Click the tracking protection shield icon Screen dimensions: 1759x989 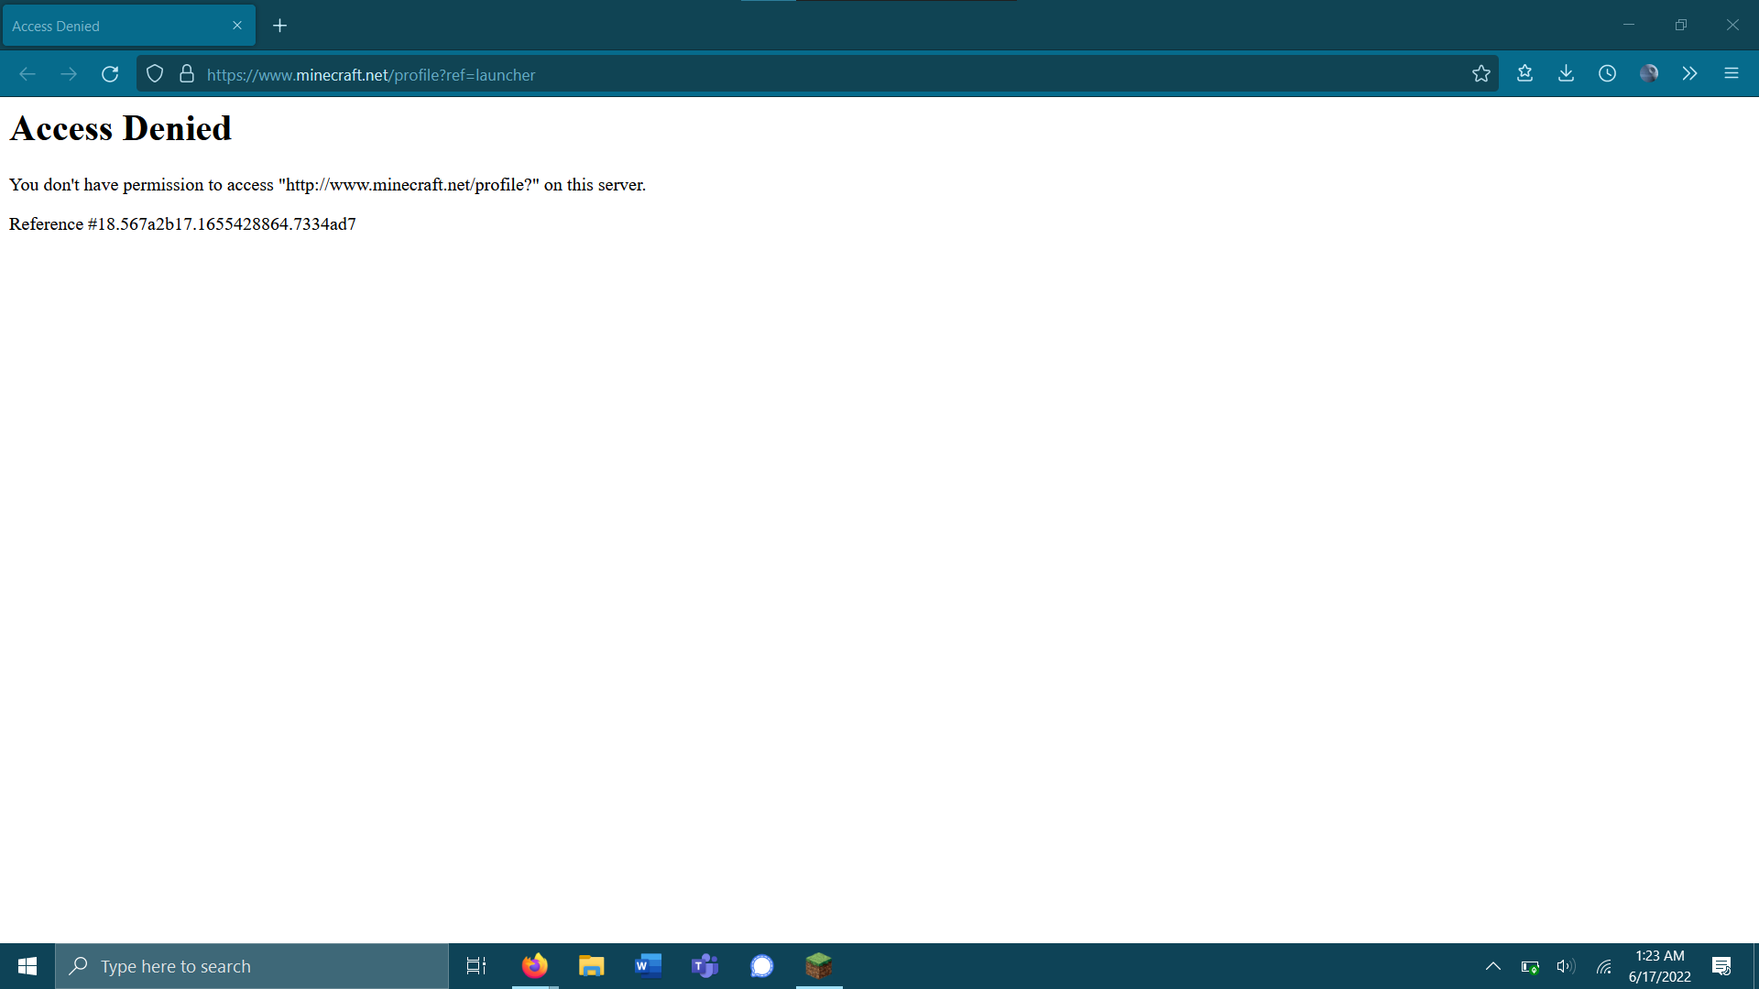point(155,74)
